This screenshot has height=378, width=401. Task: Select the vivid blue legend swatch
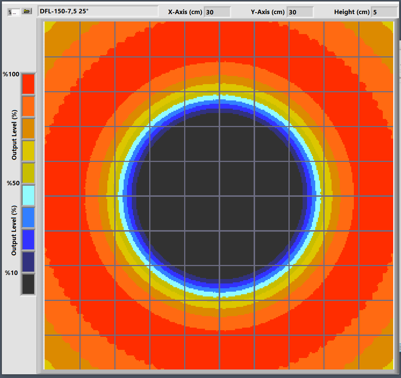coord(28,240)
